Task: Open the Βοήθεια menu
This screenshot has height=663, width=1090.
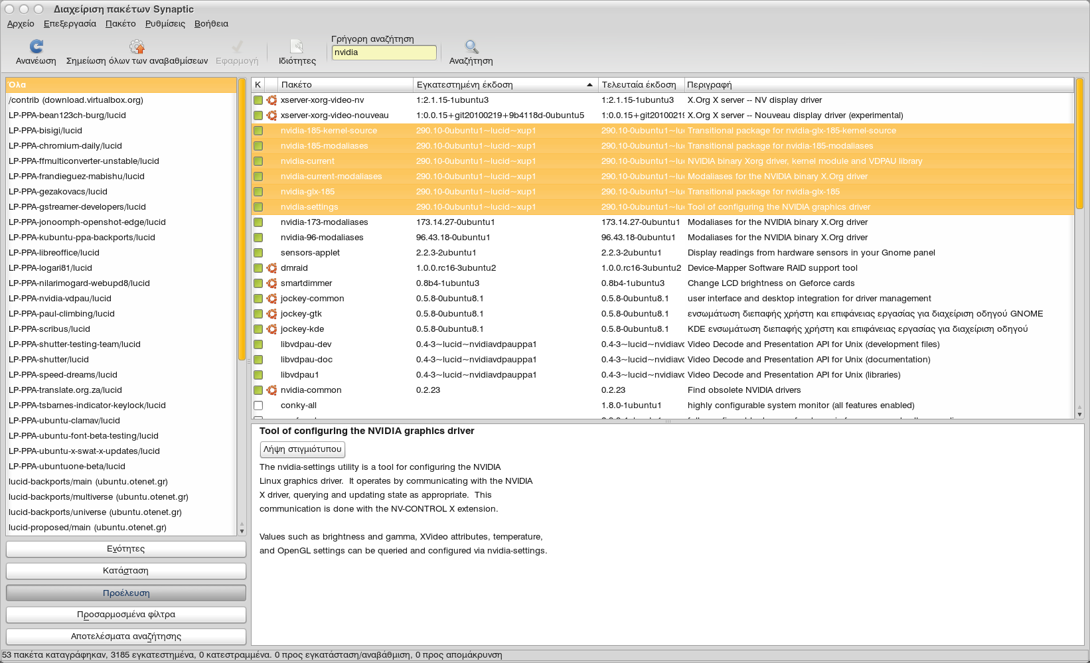Action: point(211,24)
